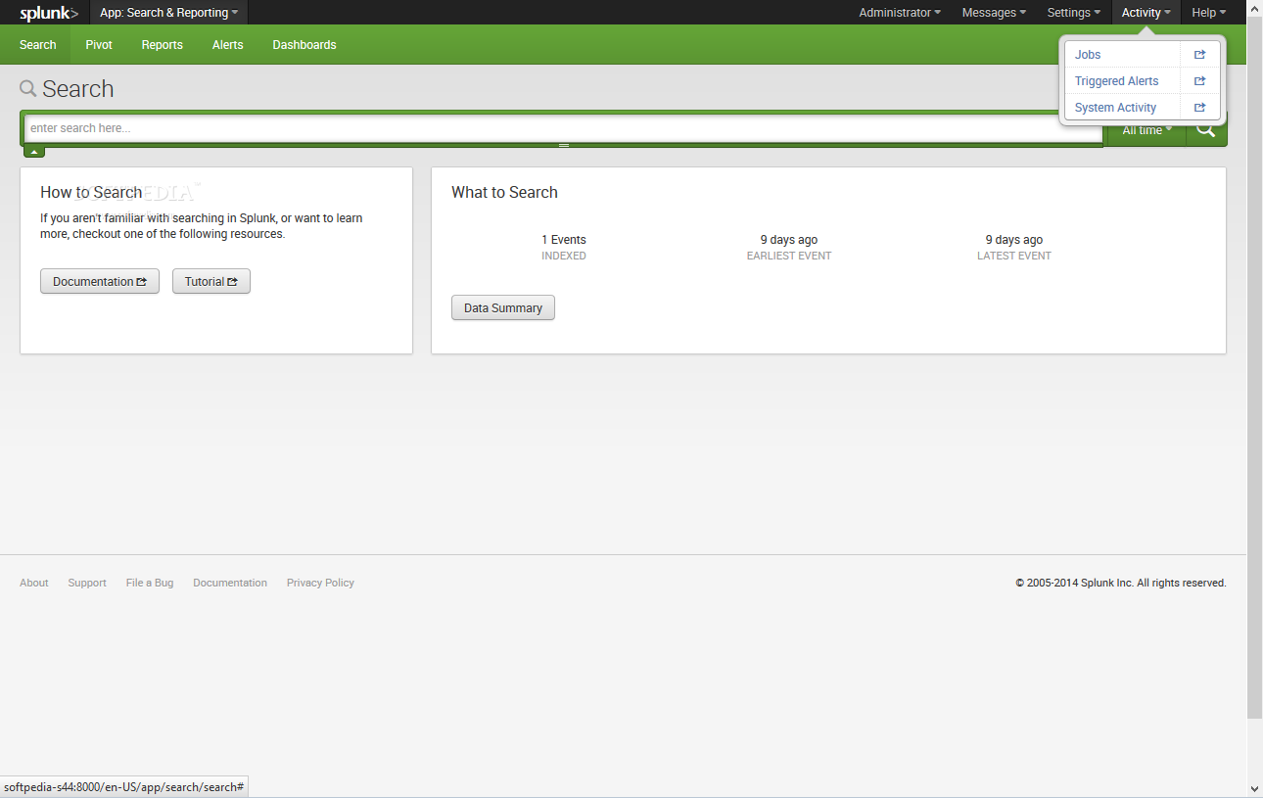1263x798 pixels.
Task: Open the App: Search & Reporting dropdown
Action: coord(168,13)
